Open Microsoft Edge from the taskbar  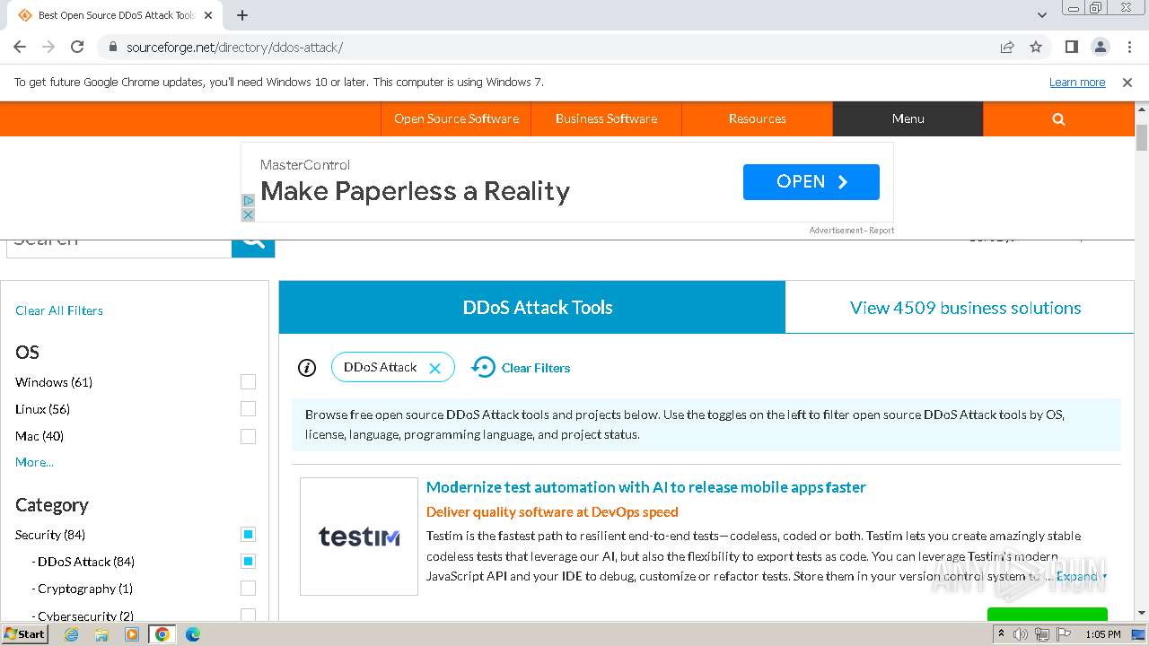pyautogui.click(x=193, y=634)
